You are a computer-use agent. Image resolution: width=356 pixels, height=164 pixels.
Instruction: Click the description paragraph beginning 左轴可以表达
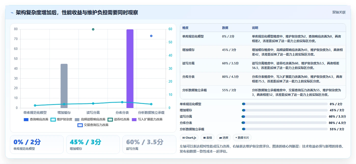pos(263,149)
